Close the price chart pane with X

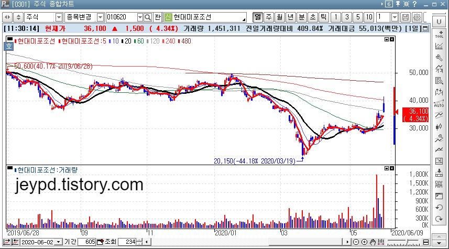pos(392,39)
